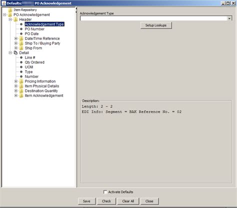Click the bullet beside PO Number
This screenshot has height=208, width=237.
[x=21, y=29]
